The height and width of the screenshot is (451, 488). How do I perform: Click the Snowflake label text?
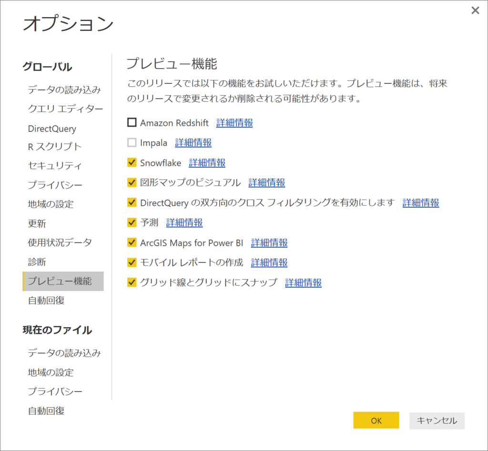point(161,163)
